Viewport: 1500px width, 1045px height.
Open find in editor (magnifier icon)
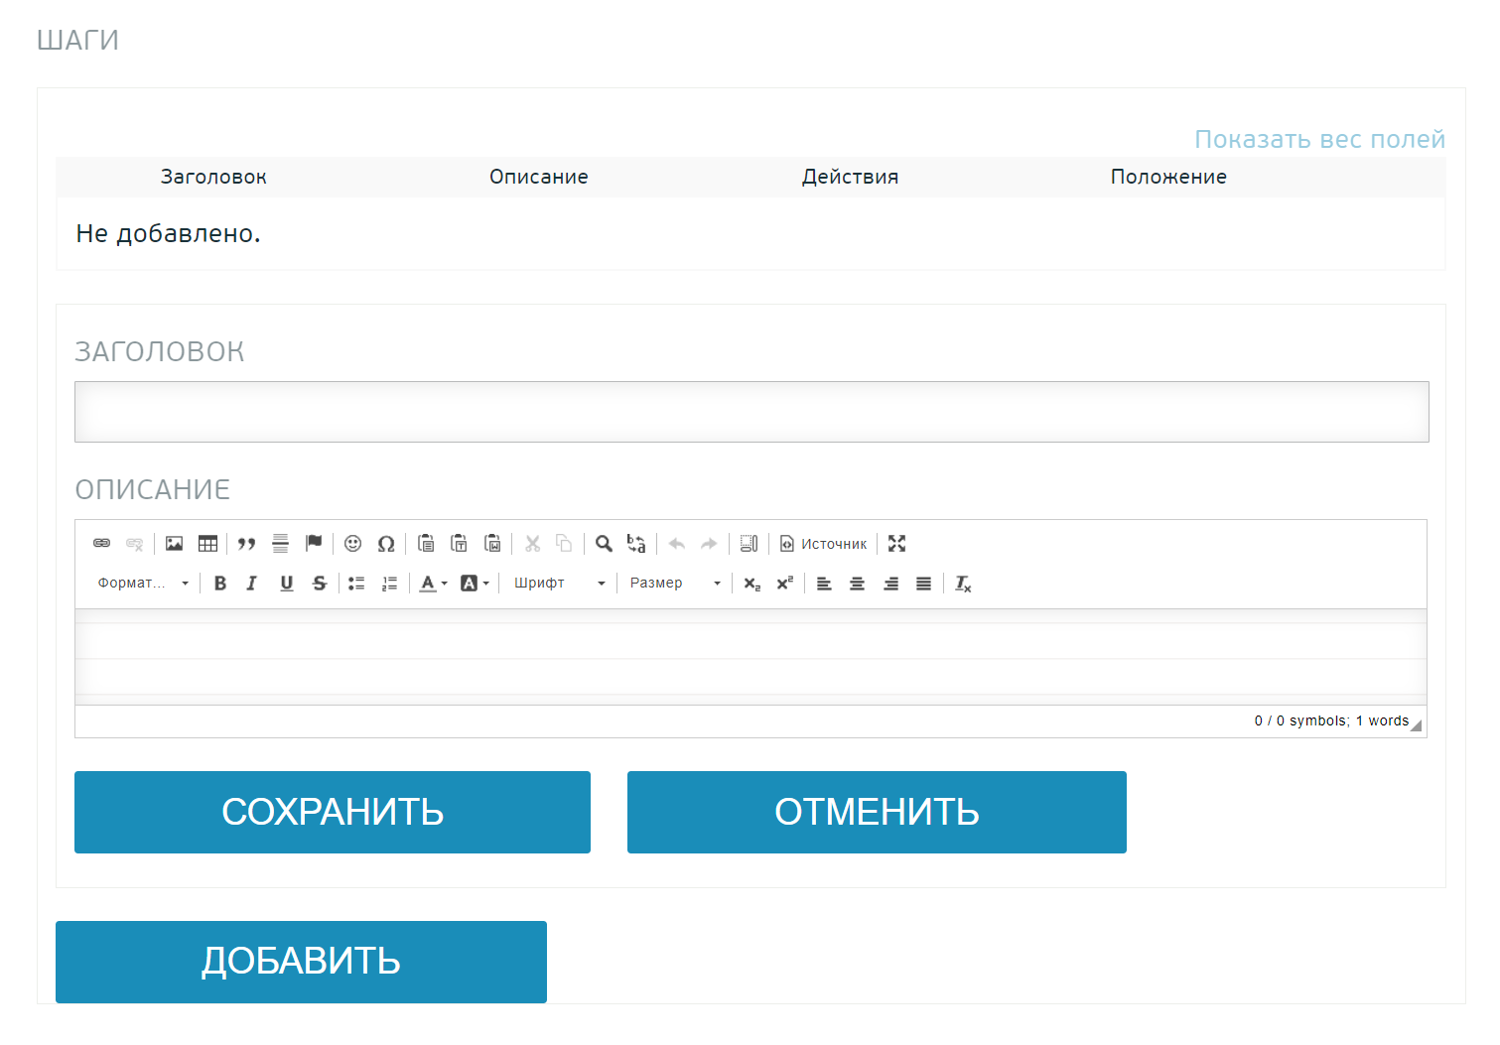604,544
